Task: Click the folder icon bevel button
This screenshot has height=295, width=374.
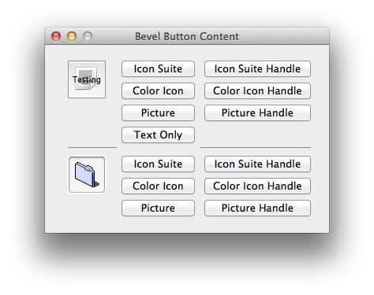Action: coord(87,175)
